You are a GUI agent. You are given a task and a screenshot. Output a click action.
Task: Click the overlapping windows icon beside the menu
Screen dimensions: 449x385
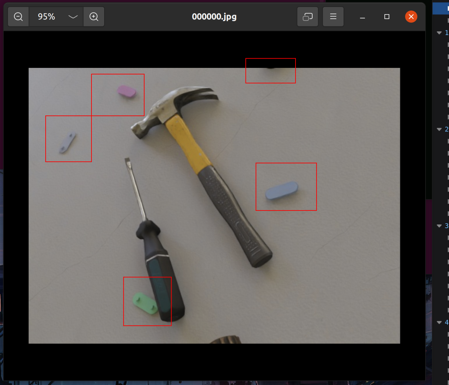coord(307,17)
